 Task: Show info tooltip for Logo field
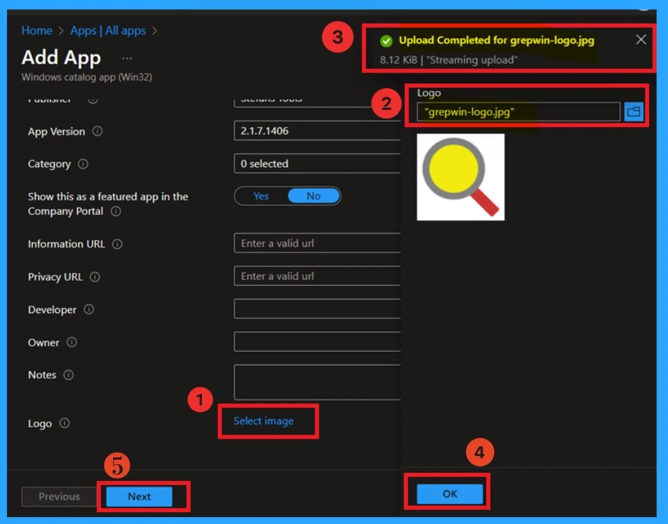coord(65,423)
